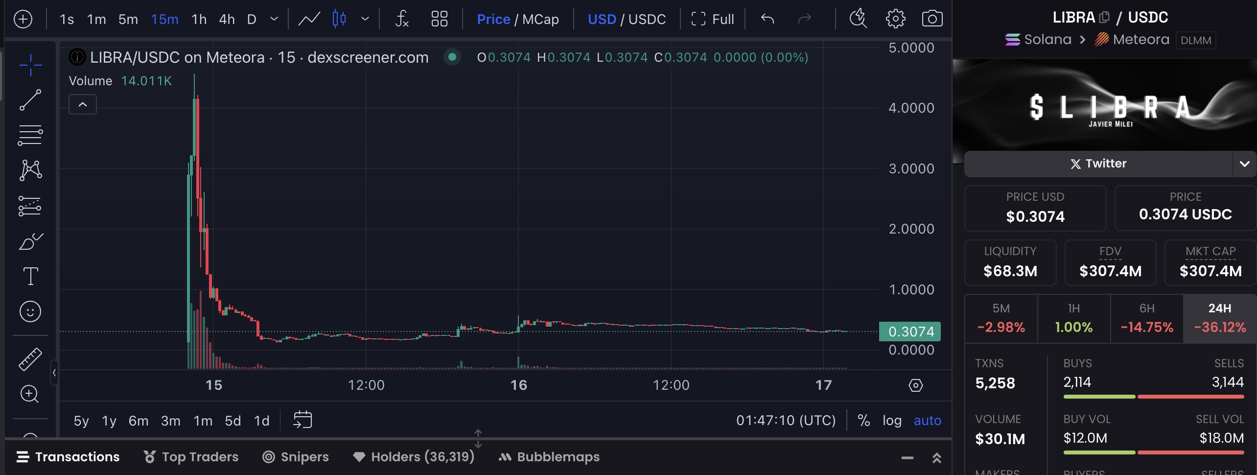The width and height of the screenshot is (1257, 475).
Task: Select the 24H stats tab
Action: pyautogui.click(x=1219, y=318)
